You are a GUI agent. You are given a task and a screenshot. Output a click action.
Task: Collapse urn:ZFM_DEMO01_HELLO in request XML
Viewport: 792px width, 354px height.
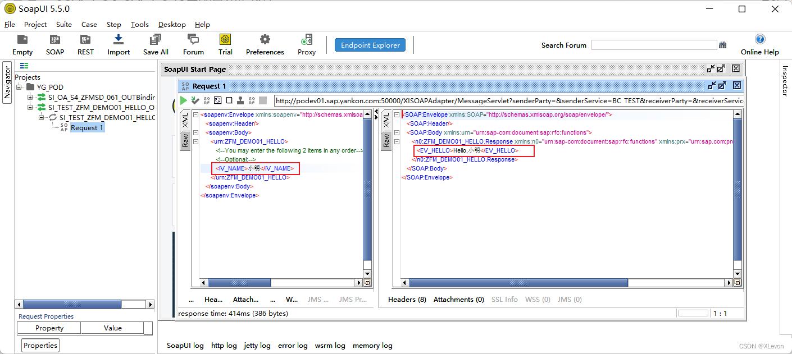click(x=195, y=141)
